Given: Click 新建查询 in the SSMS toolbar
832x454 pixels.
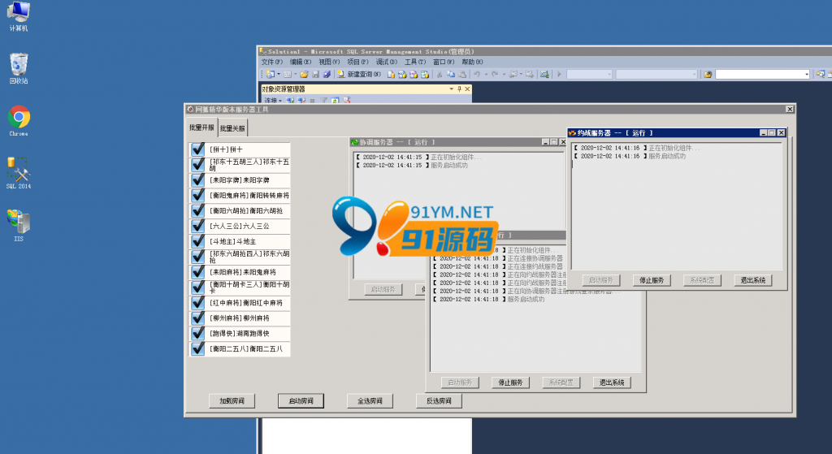Looking at the screenshot, I should point(360,74).
